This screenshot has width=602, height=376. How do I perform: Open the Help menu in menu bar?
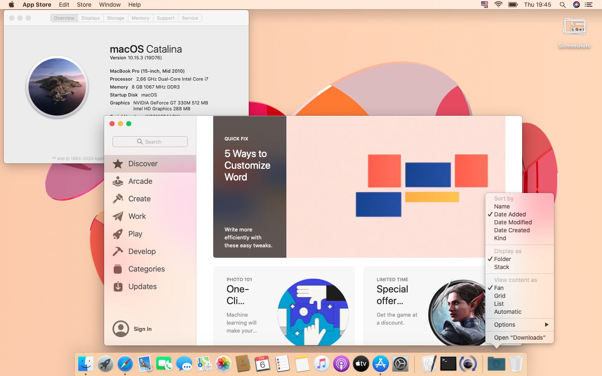click(x=134, y=5)
